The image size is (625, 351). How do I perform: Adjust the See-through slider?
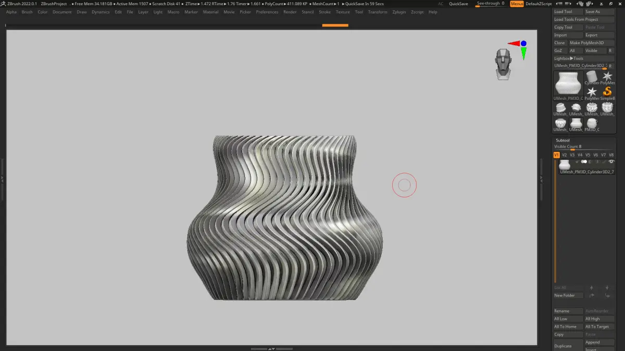pyautogui.click(x=490, y=4)
